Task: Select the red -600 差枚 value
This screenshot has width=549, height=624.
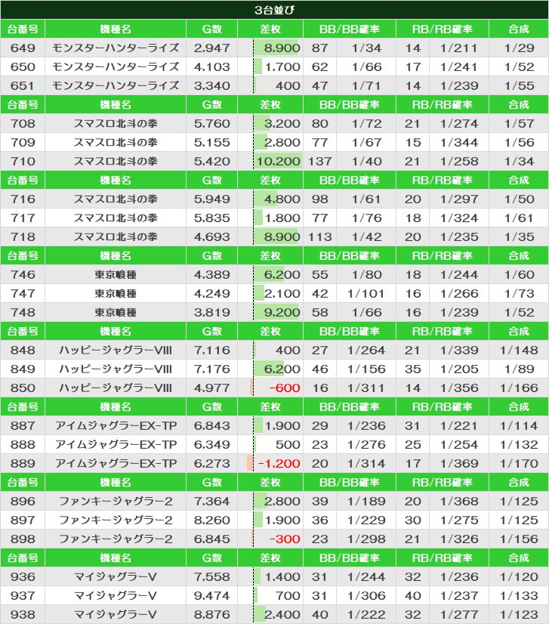Action: coord(285,388)
